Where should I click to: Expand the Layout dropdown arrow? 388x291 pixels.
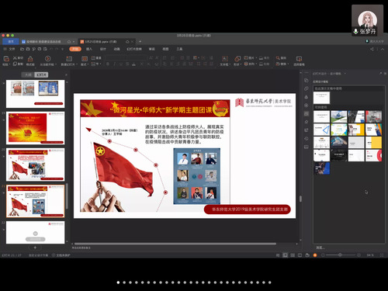(88, 64)
